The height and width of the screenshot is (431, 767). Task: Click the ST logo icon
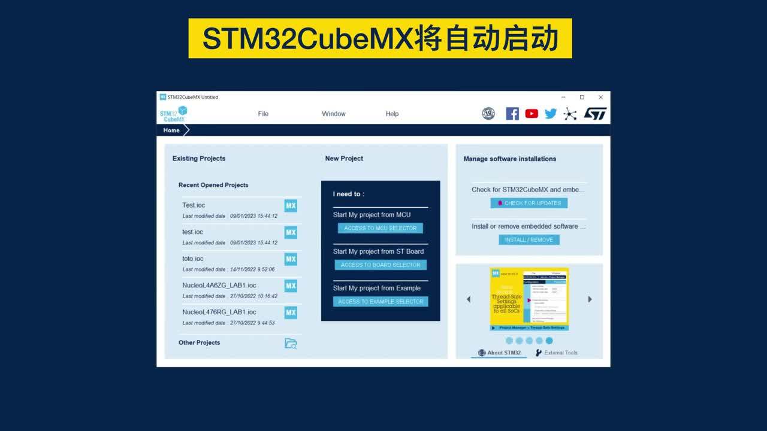pyautogui.click(x=595, y=114)
